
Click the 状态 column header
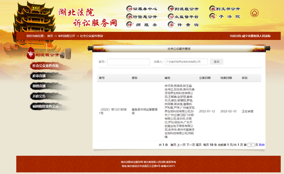coord(245,78)
